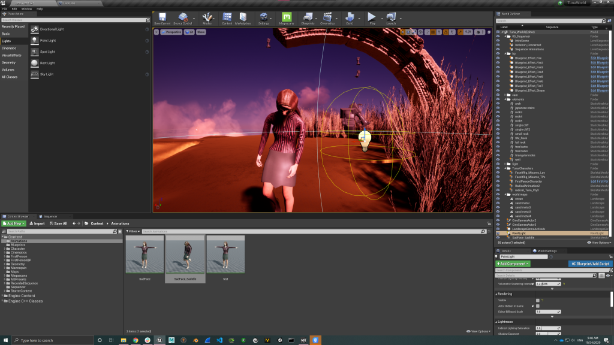
Task: Select the Spot Light actor icon
Action: point(35,52)
